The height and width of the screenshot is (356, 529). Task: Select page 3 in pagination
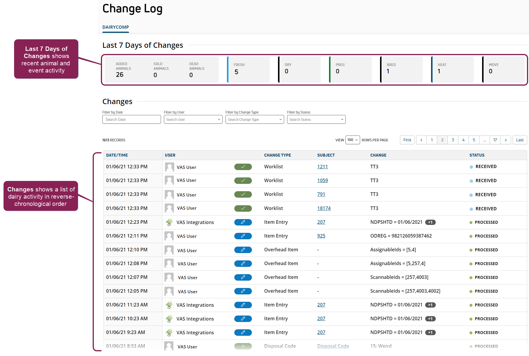[x=453, y=140]
